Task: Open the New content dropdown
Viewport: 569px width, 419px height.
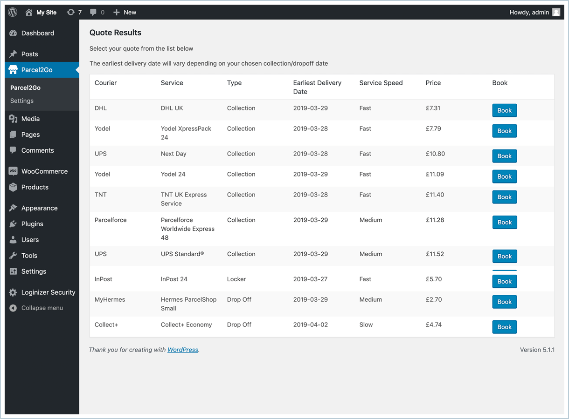Action: pyautogui.click(x=125, y=13)
